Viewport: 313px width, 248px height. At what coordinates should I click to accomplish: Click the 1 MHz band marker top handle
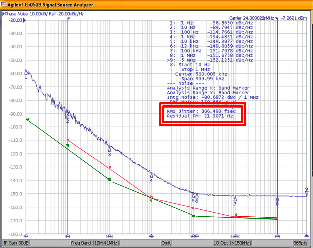click(x=276, y=19)
